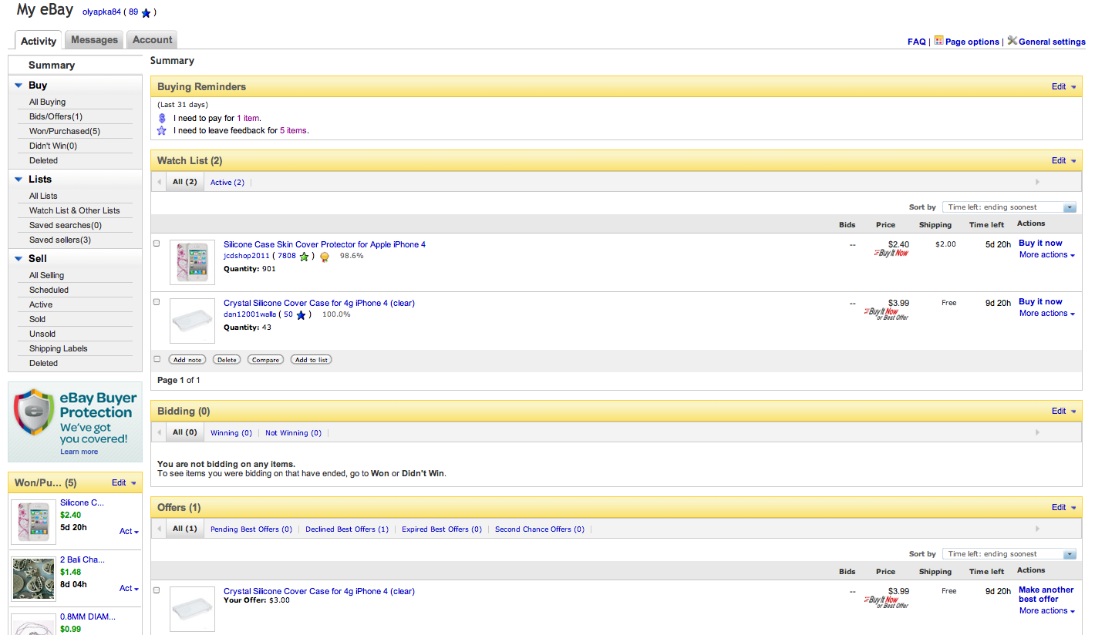Screen dimensions: 1095x635
Task: Open Act menu for 2 Bali Cha... item
Action: pos(129,589)
